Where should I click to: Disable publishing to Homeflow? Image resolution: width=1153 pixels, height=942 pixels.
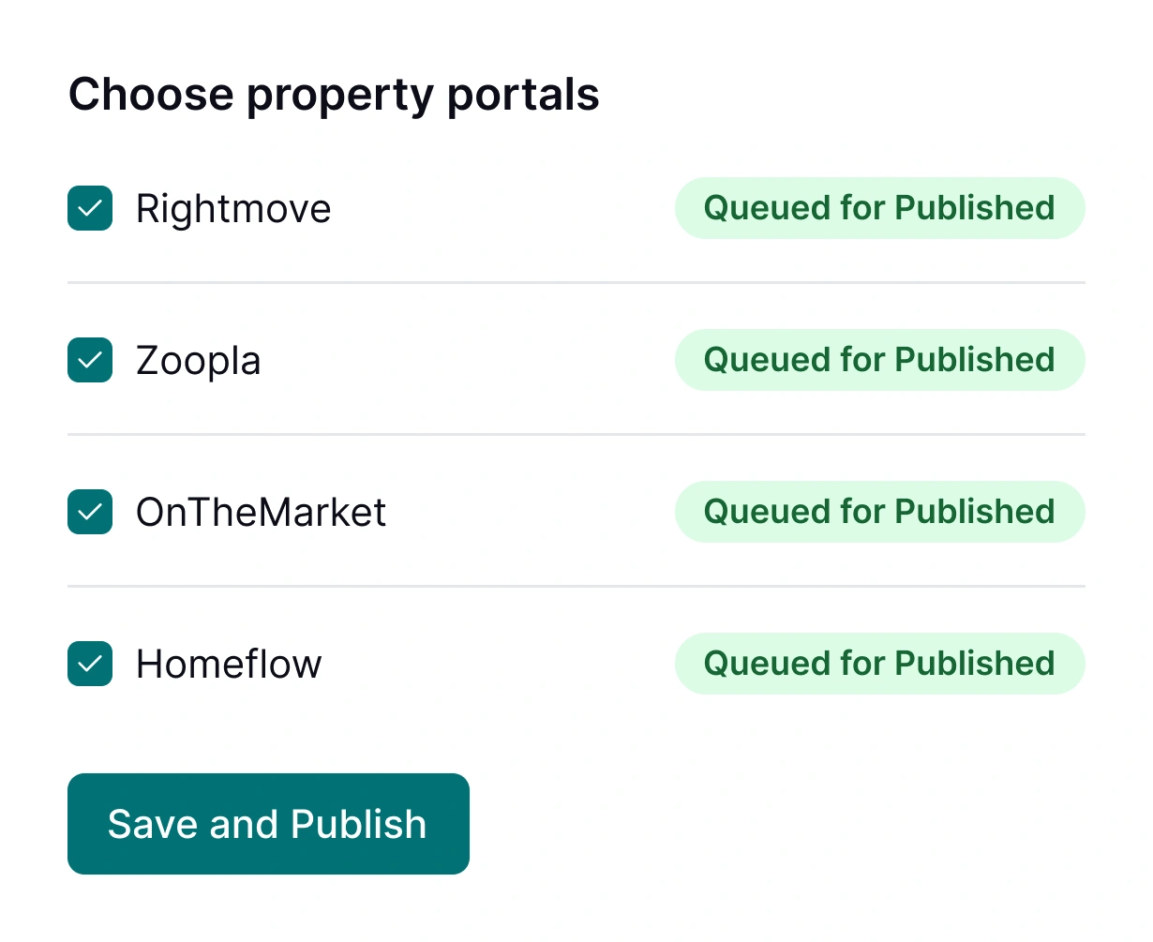pos(89,664)
